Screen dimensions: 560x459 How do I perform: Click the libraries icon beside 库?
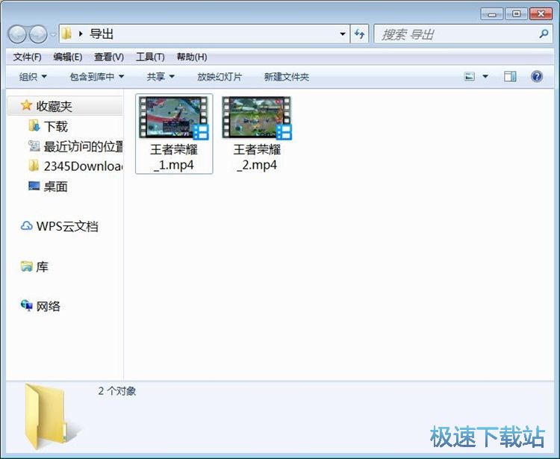click(x=27, y=266)
